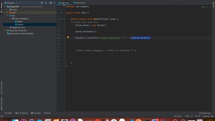Collapse the src folder
The width and height of the screenshot is (215, 121).
[x=7, y=16]
